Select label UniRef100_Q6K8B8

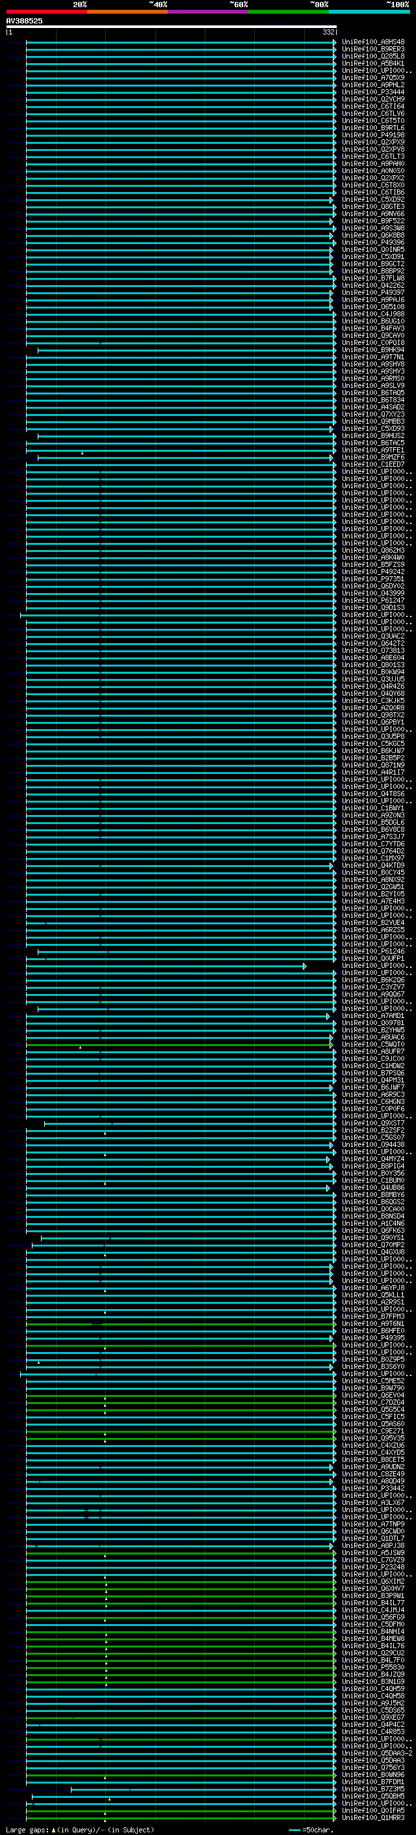click(x=373, y=235)
